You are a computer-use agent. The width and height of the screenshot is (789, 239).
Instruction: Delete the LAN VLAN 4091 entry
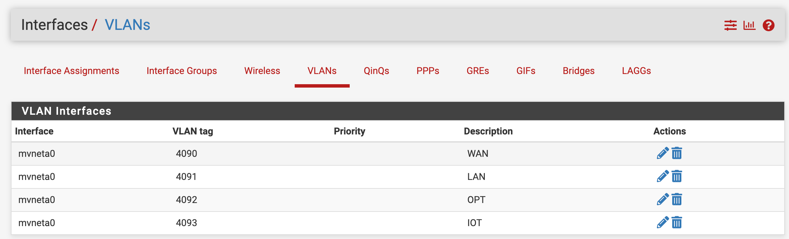click(x=677, y=177)
